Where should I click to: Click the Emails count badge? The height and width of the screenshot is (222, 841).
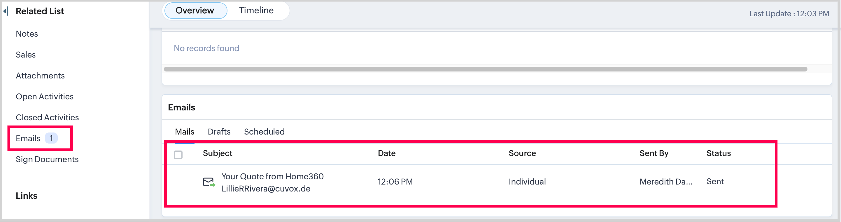pos(51,138)
